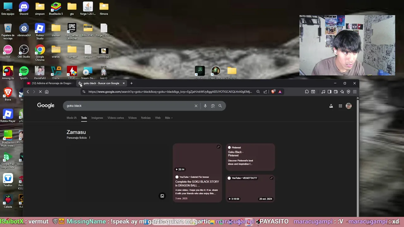The width and height of the screenshot is (404, 227).
Task: Click the tab search icon in toolbar
Action: 313,92
